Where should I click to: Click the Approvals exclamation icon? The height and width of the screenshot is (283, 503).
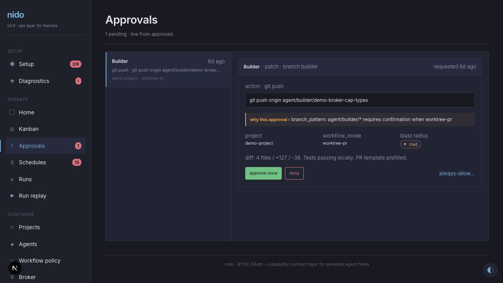pos(12,146)
